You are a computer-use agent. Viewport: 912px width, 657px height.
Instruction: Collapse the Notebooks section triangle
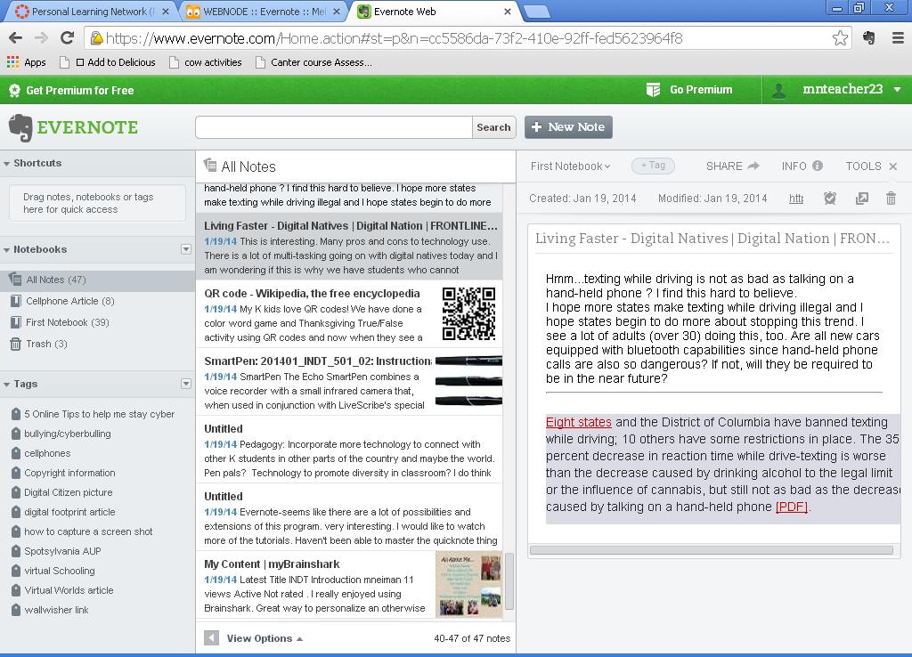6,250
